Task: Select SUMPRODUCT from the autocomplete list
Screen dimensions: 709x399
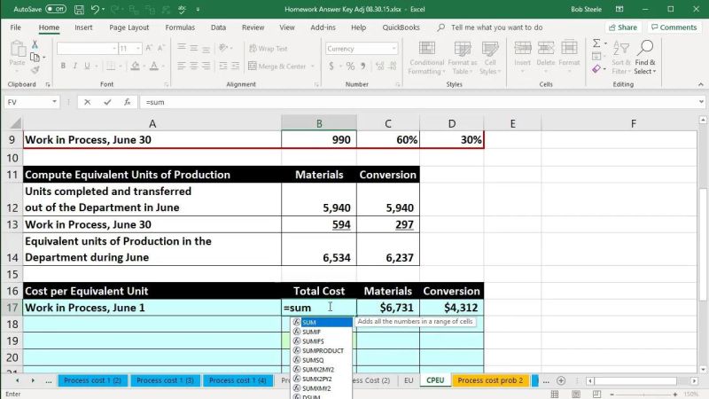Action: [321, 350]
